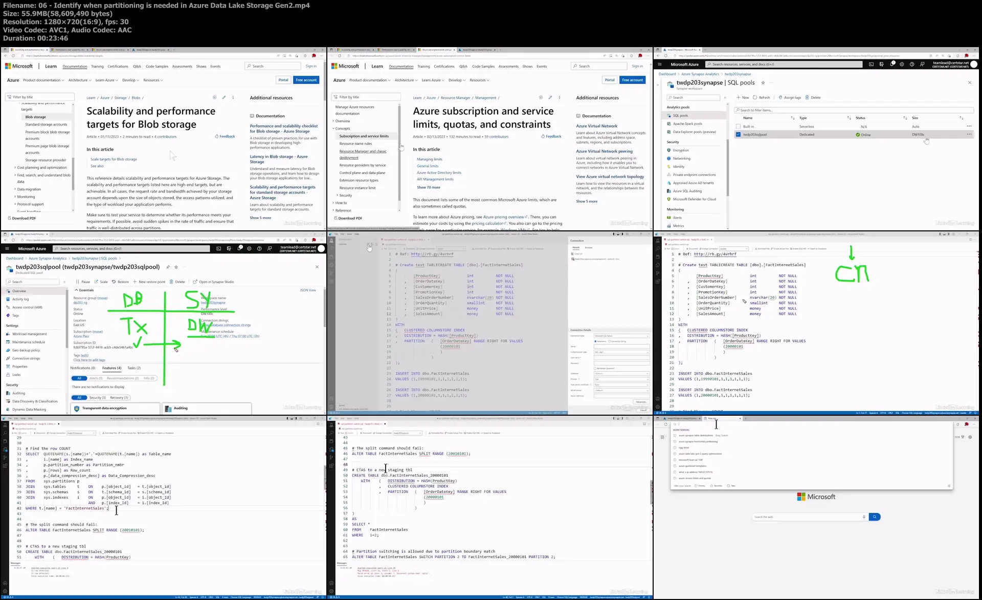
Task: Collapse the Essentials section on twdp203sqlpool overview
Action: pyautogui.click(x=84, y=290)
